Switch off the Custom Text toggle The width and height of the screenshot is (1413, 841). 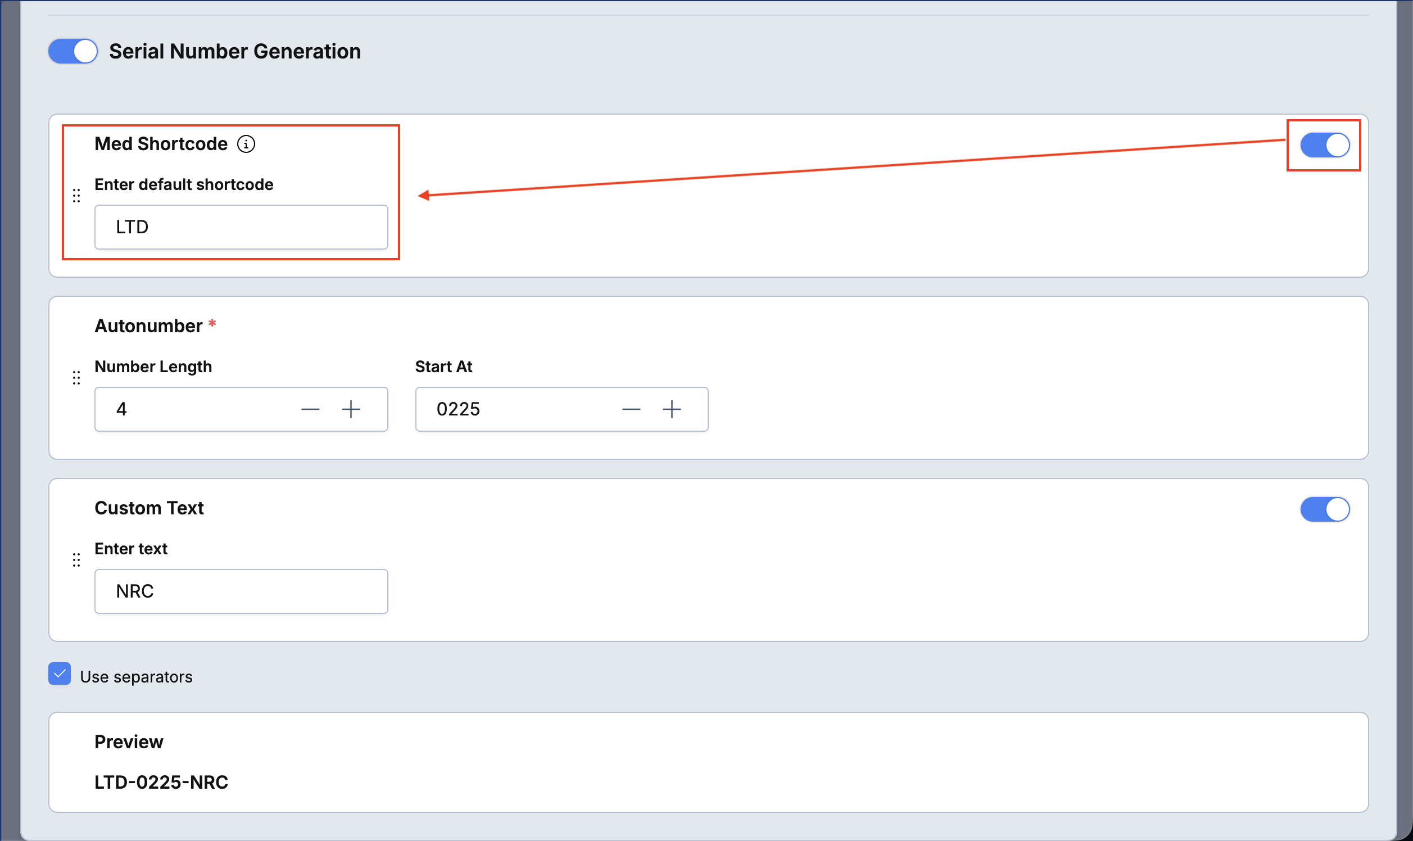(x=1325, y=509)
